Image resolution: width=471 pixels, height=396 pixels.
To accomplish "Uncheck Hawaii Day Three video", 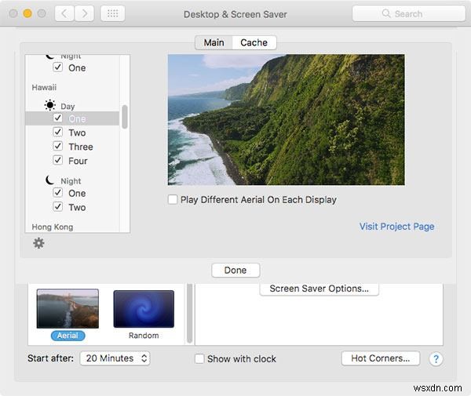I will point(57,146).
